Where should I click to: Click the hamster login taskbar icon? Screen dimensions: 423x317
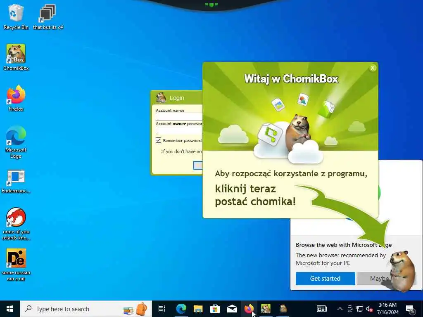coord(283,309)
